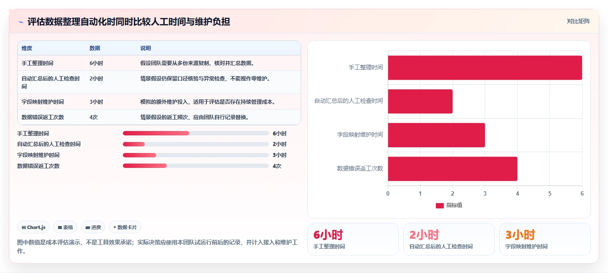Screen dimensions: 608x273
Task: Click the 自动汇总后的人工检查时间 chart bar
Action: tap(420, 101)
